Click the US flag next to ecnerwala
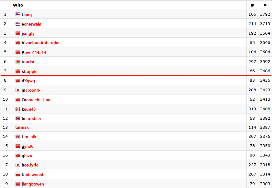The image size is (272, 188). (18, 24)
